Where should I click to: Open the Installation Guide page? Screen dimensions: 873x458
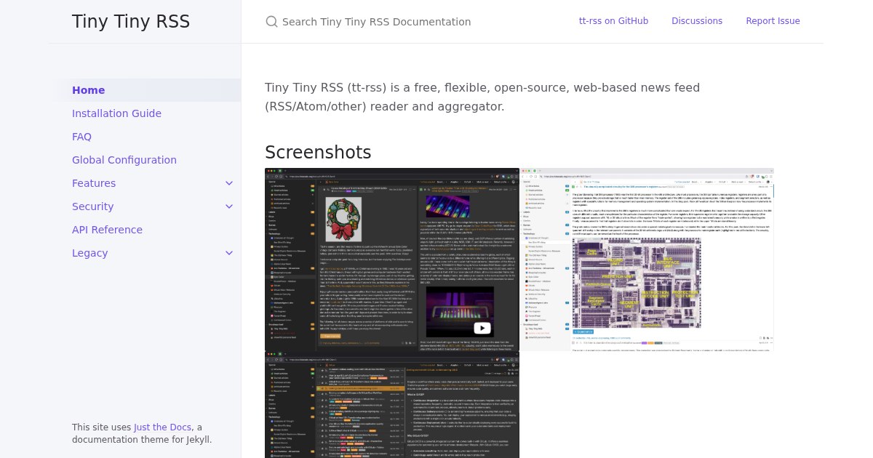click(116, 113)
